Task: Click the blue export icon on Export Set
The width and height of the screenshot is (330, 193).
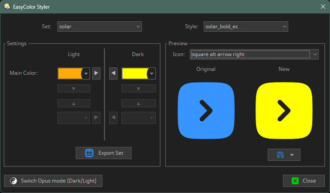Action: (89, 153)
